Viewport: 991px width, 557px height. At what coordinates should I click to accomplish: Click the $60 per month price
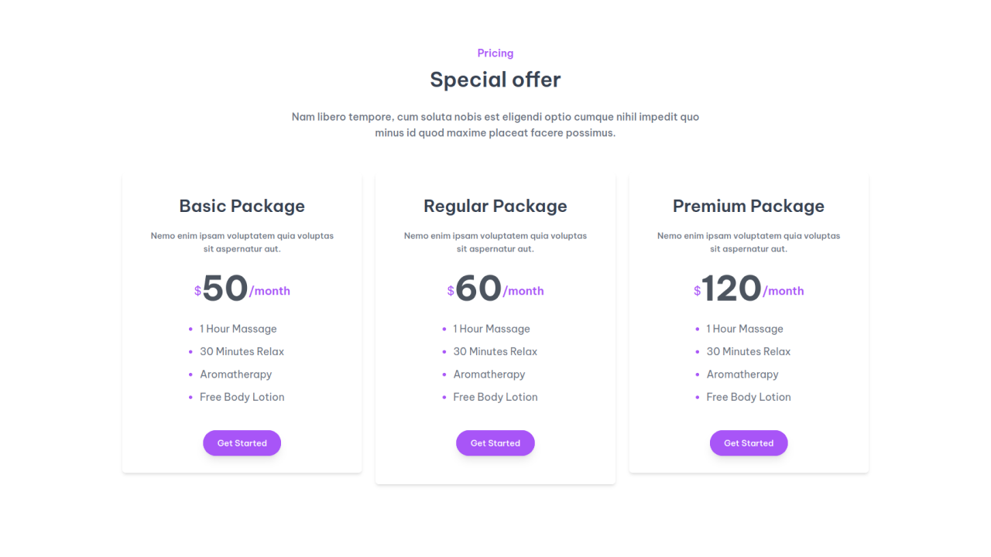coord(495,288)
